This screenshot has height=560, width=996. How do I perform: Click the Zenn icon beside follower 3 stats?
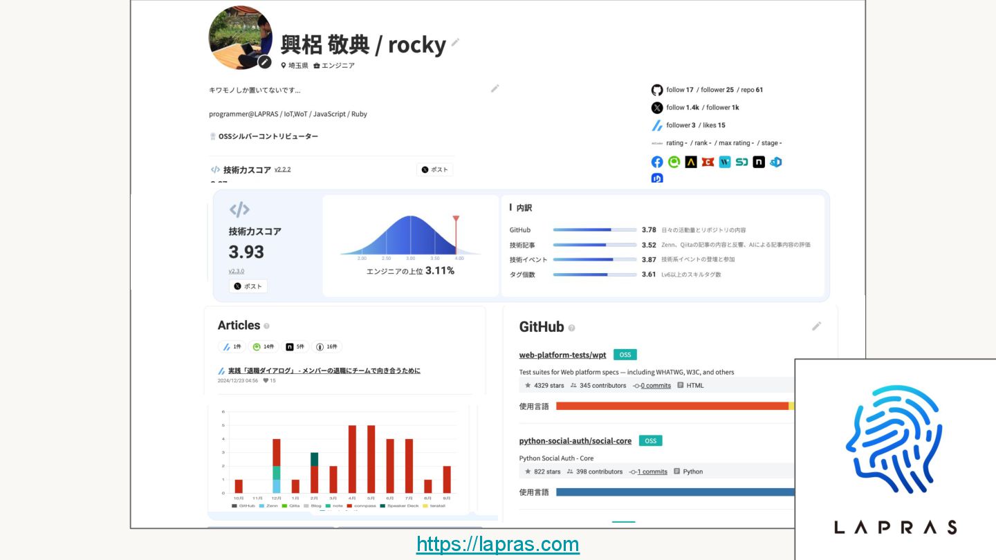[657, 125]
